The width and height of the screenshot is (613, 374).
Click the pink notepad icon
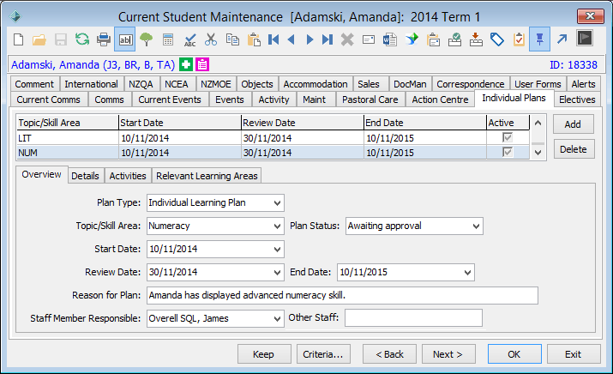click(202, 64)
